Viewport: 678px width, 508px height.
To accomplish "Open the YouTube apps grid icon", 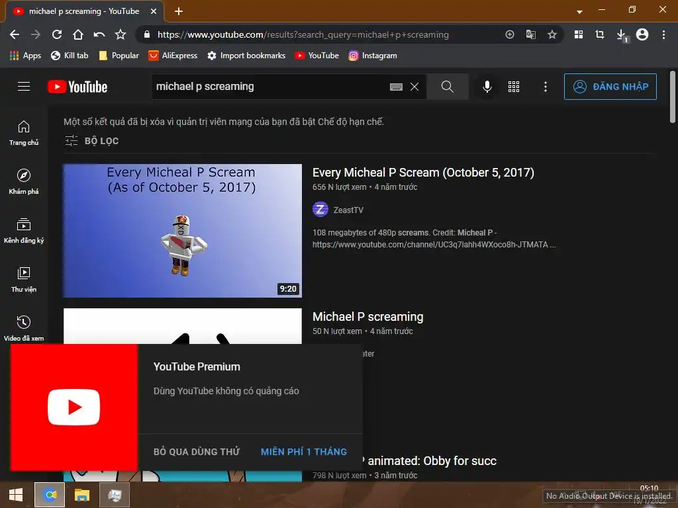I will (x=514, y=87).
